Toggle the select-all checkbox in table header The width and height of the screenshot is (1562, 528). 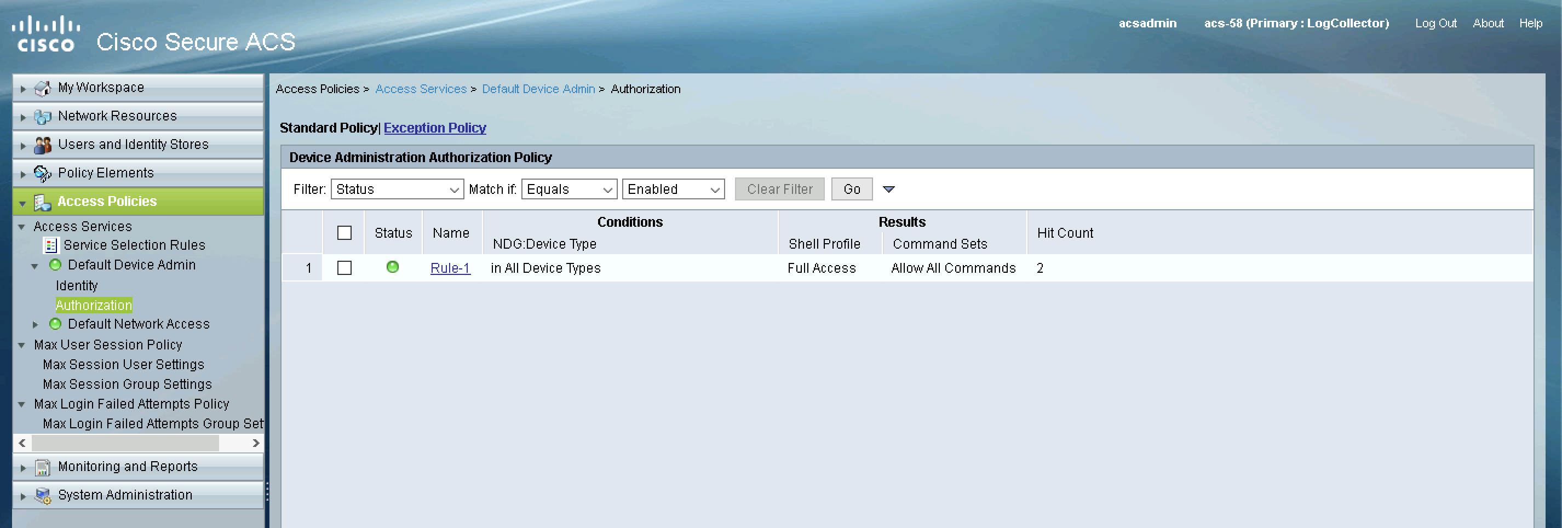tap(344, 233)
